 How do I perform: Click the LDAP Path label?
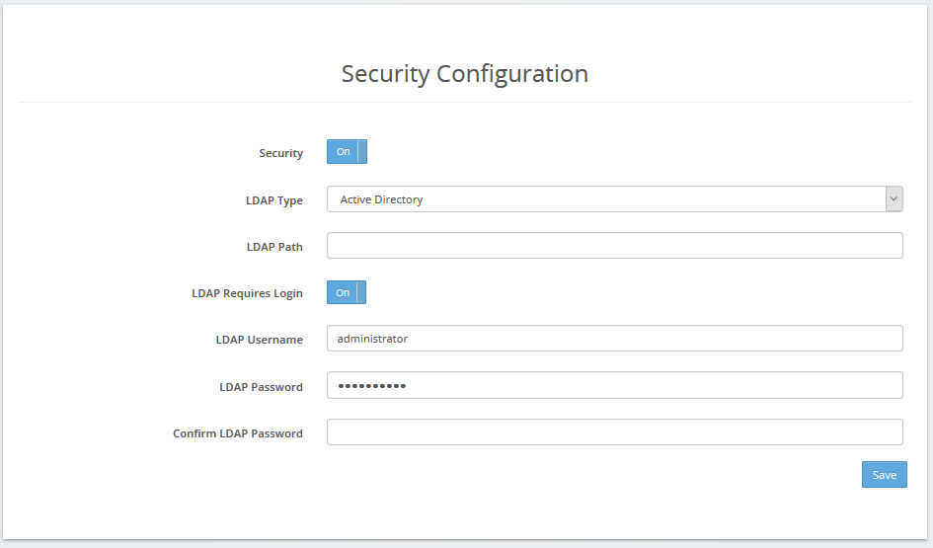[x=274, y=247]
